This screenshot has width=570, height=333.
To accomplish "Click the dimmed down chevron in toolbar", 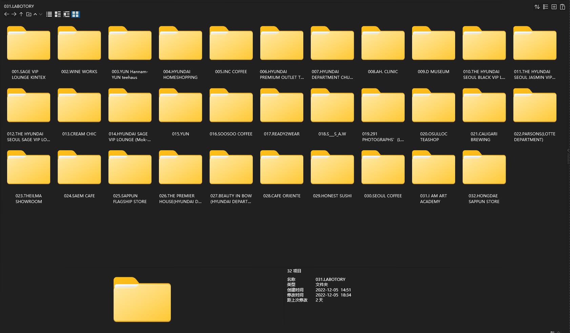I will (41, 14).
